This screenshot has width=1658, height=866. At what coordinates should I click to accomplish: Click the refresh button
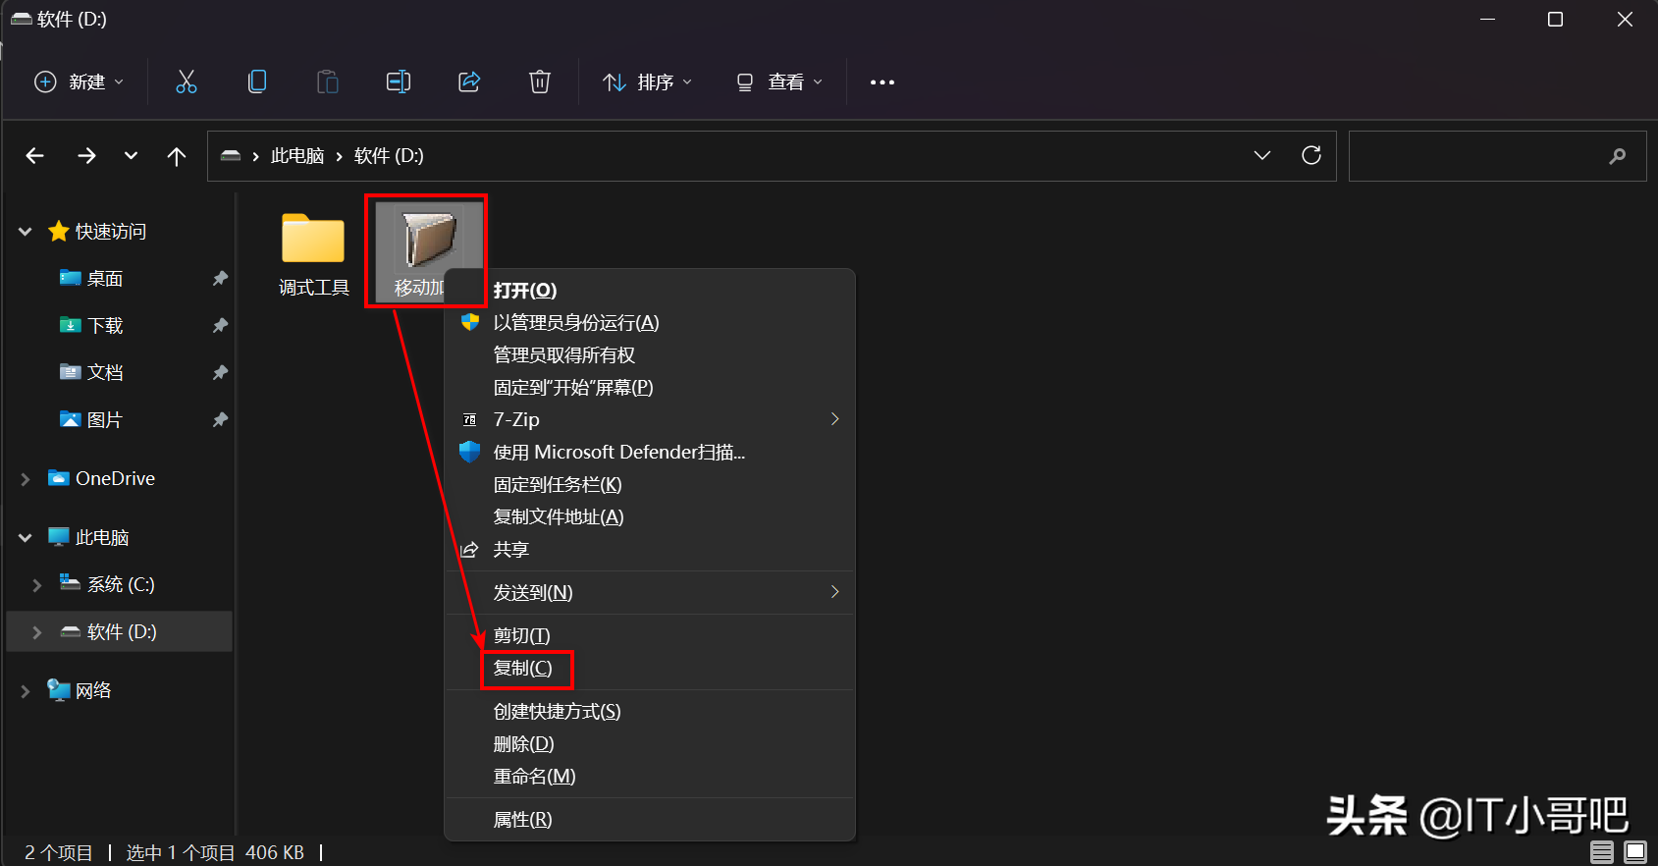pyautogui.click(x=1311, y=155)
